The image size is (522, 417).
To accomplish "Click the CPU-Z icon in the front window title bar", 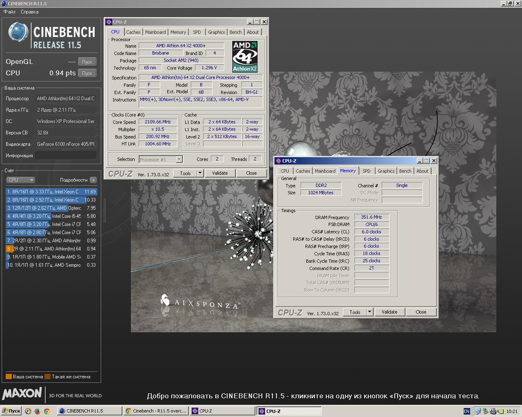I will coord(278,161).
